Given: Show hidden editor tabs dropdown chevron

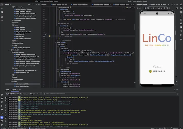Looking at the screenshot, I should [x=131, y=5].
